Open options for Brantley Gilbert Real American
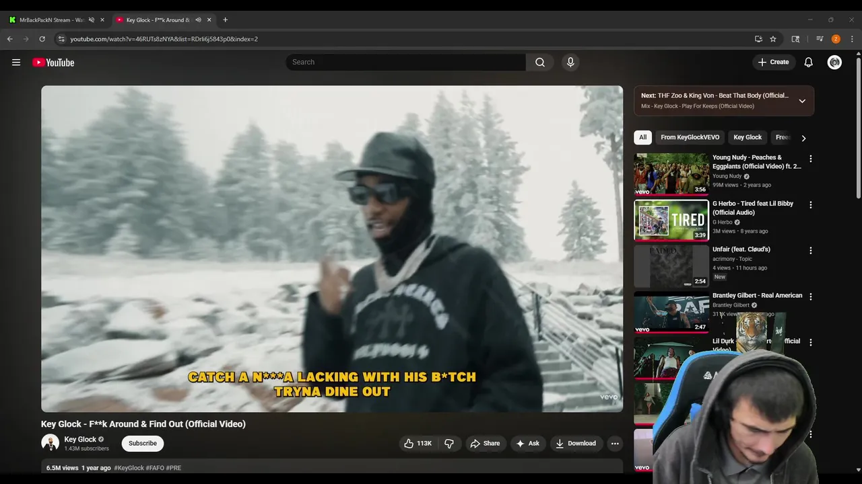Viewport: 862px width, 484px height. (x=810, y=296)
